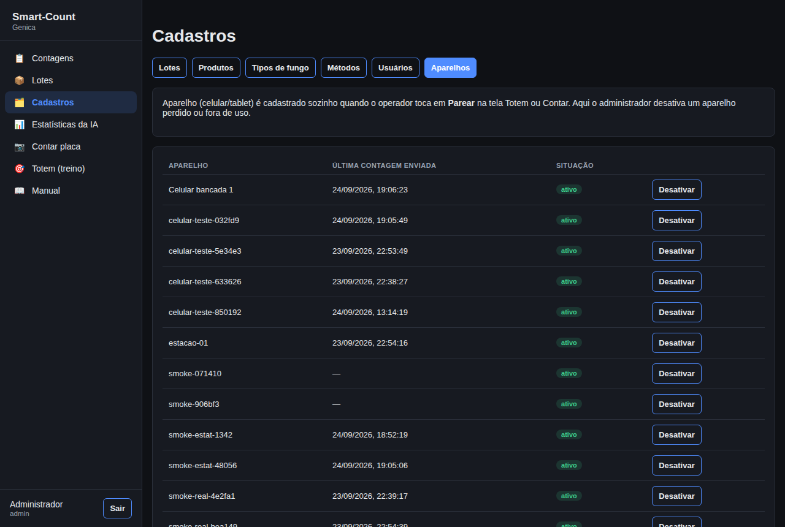Go to Contar placa page

click(x=71, y=146)
